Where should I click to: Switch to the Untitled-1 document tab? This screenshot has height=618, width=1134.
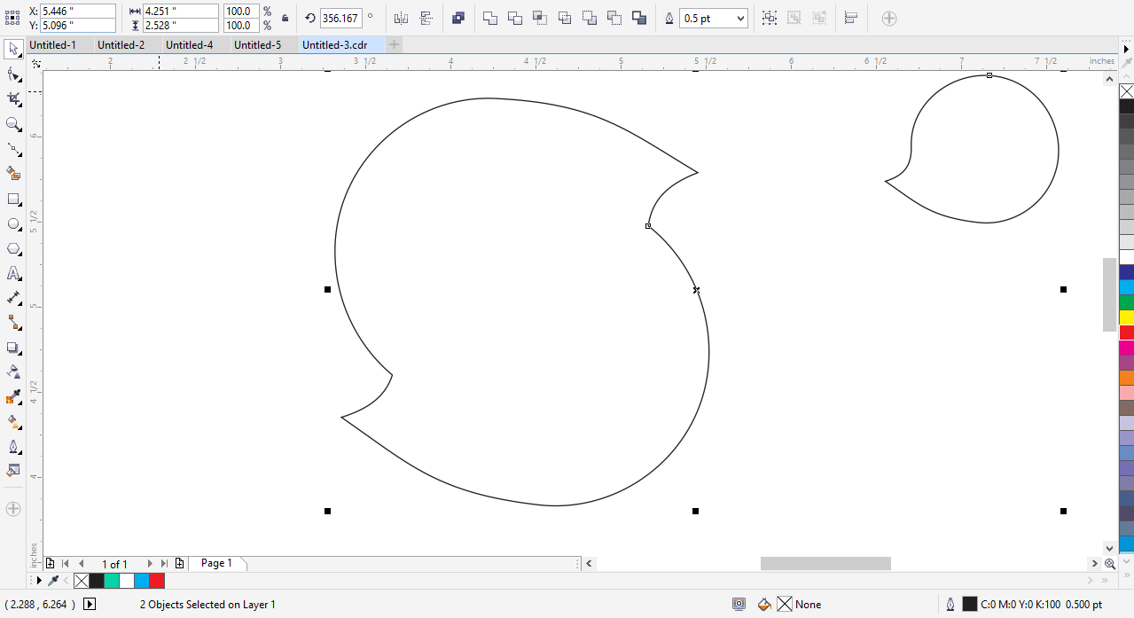pos(52,44)
